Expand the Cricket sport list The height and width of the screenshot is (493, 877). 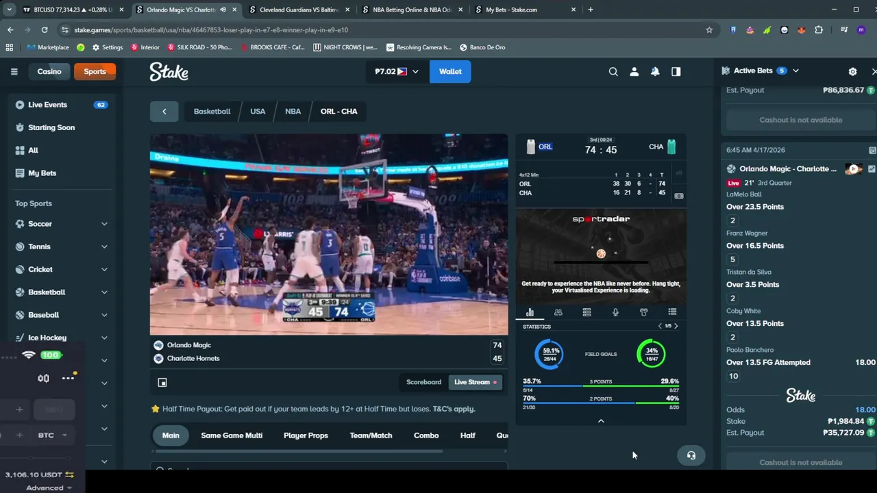pyautogui.click(x=104, y=270)
